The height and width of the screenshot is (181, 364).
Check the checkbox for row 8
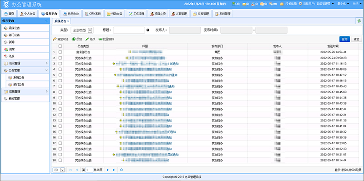click(x=60, y=92)
